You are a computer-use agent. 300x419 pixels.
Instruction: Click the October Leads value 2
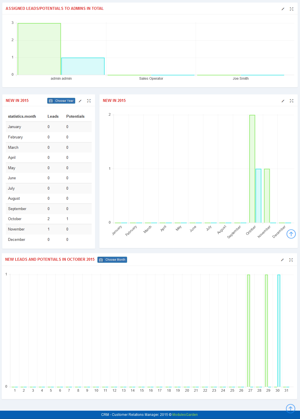pos(48,219)
